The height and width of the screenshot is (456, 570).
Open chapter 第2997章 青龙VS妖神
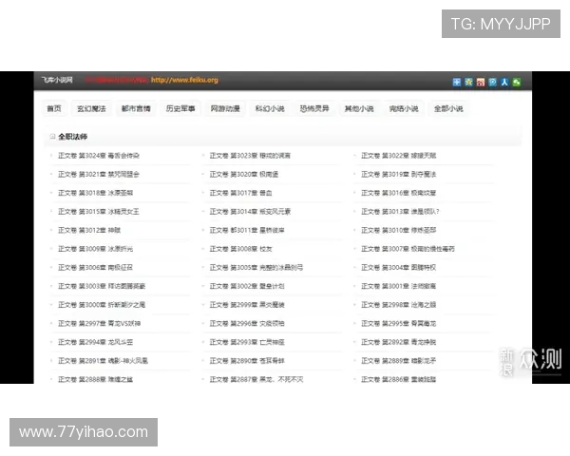(x=99, y=324)
